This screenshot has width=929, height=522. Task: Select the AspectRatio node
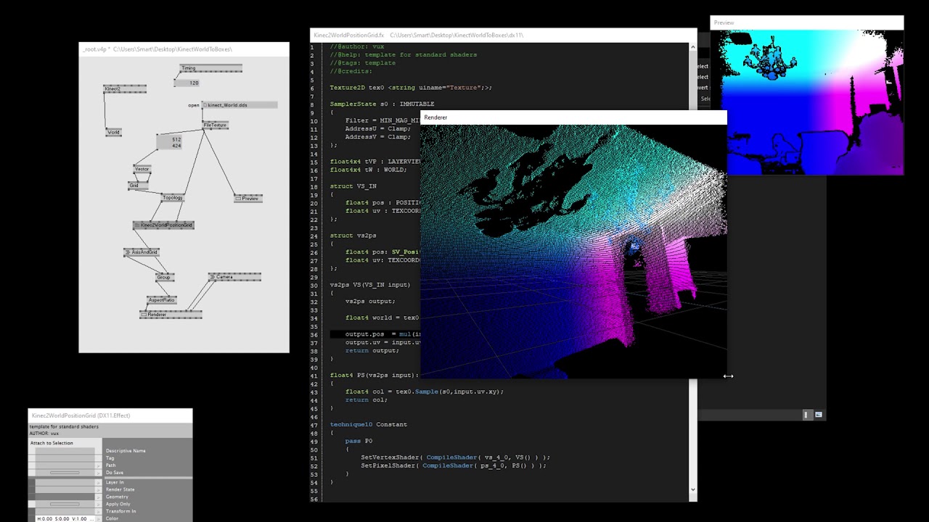[161, 299]
